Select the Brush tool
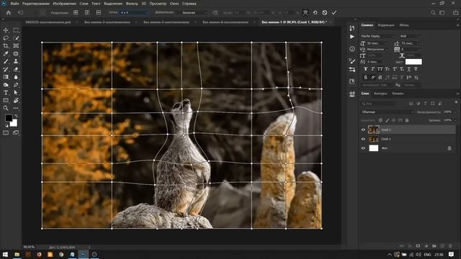 coord(6,61)
